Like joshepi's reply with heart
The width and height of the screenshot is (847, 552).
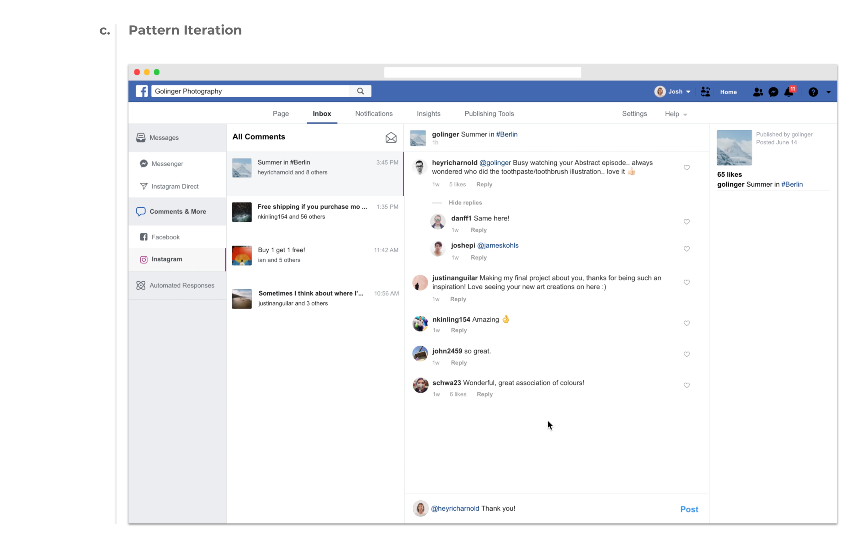tap(686, 249)
